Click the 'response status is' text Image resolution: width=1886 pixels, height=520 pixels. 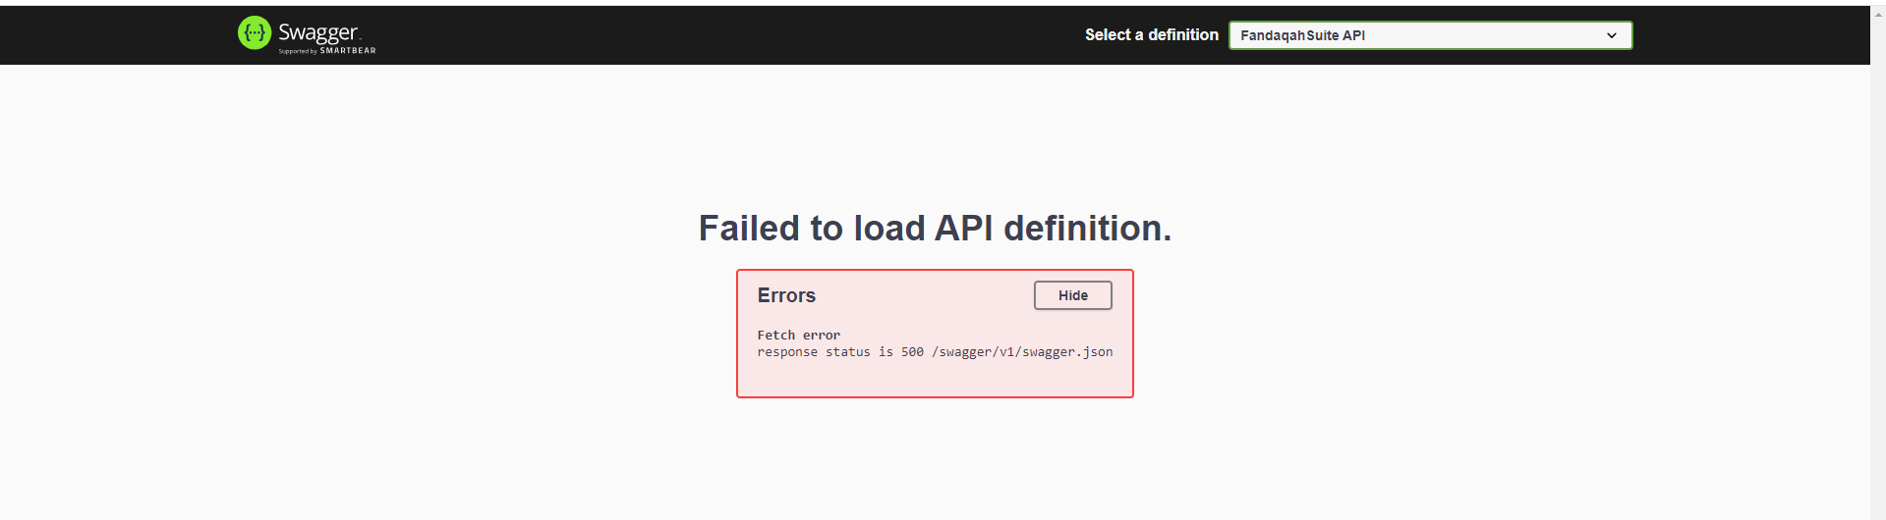[824, 352]
